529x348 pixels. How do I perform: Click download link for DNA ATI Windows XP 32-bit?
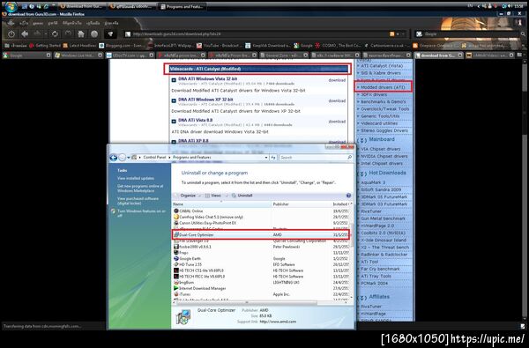click(x=337, y=100)
